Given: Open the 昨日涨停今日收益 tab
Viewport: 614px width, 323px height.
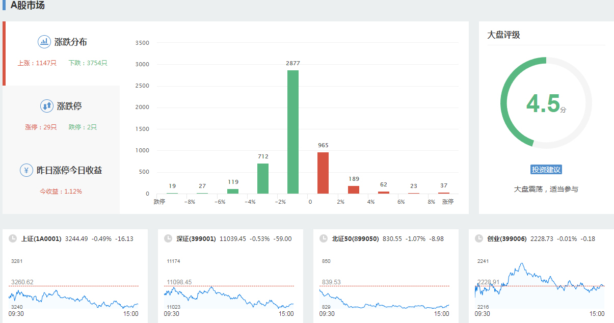Looking at the screenshot, I should click(x=69, y=170).
